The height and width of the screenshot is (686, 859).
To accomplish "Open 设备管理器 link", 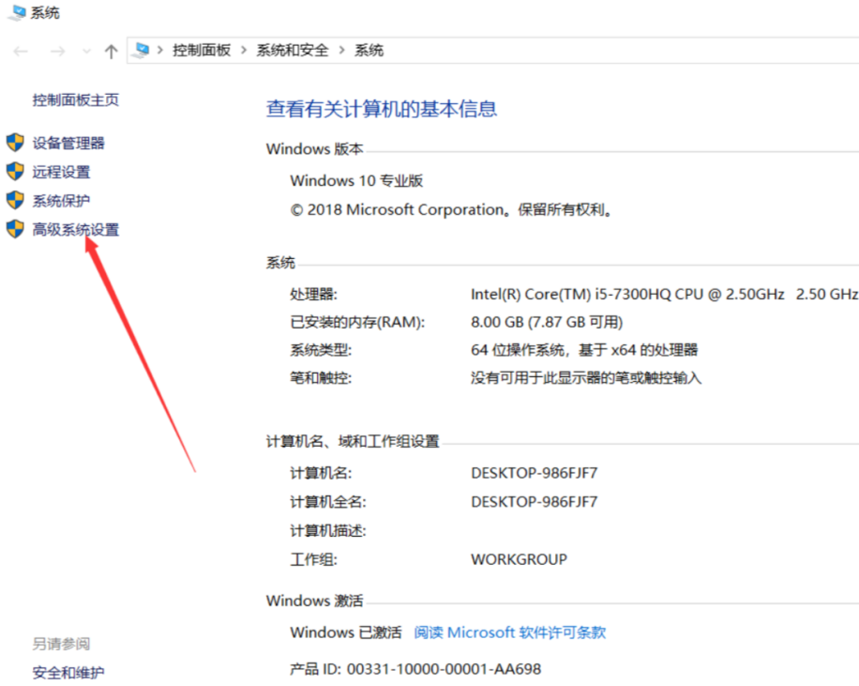I will click(x=68, y=144).
